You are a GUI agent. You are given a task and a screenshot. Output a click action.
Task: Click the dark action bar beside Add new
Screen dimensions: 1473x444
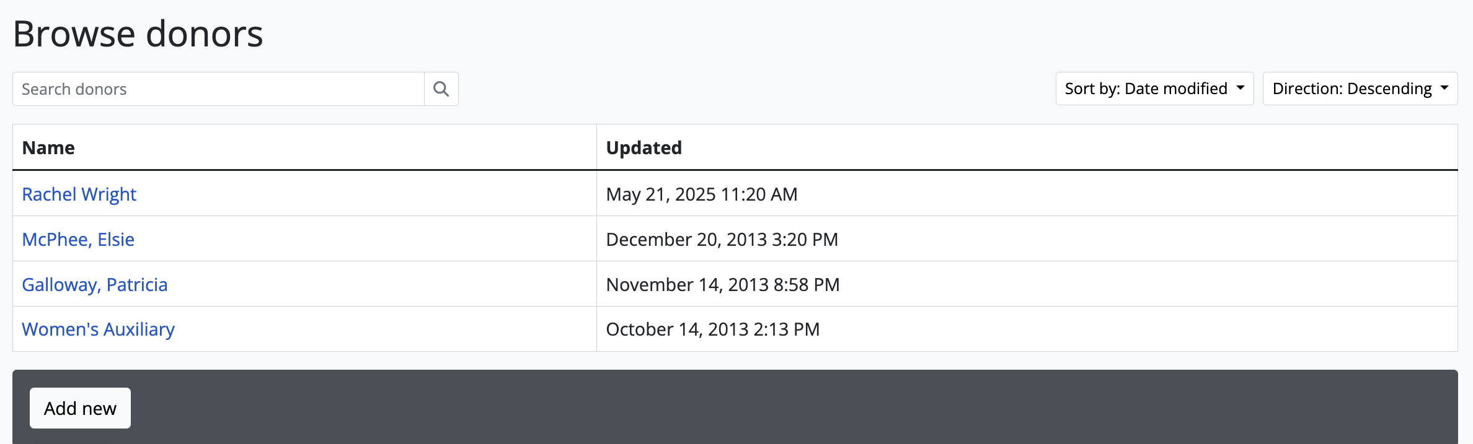pos(744,407)
